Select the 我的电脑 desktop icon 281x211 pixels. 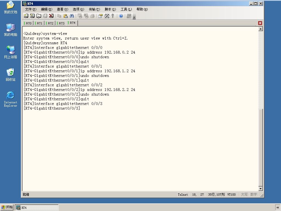coord(11,30)
